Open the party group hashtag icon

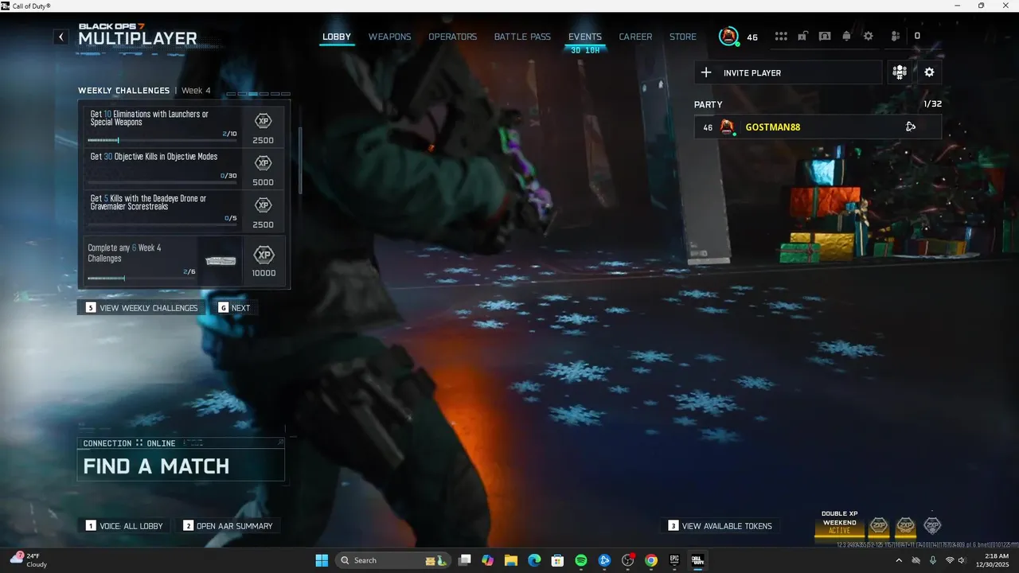pyautogui.click(x=900, y=72)
